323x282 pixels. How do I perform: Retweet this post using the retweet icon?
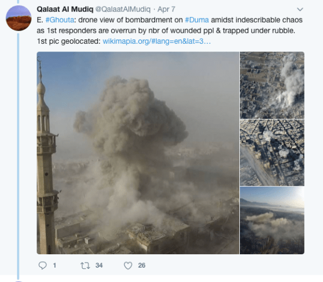point(85,265)
